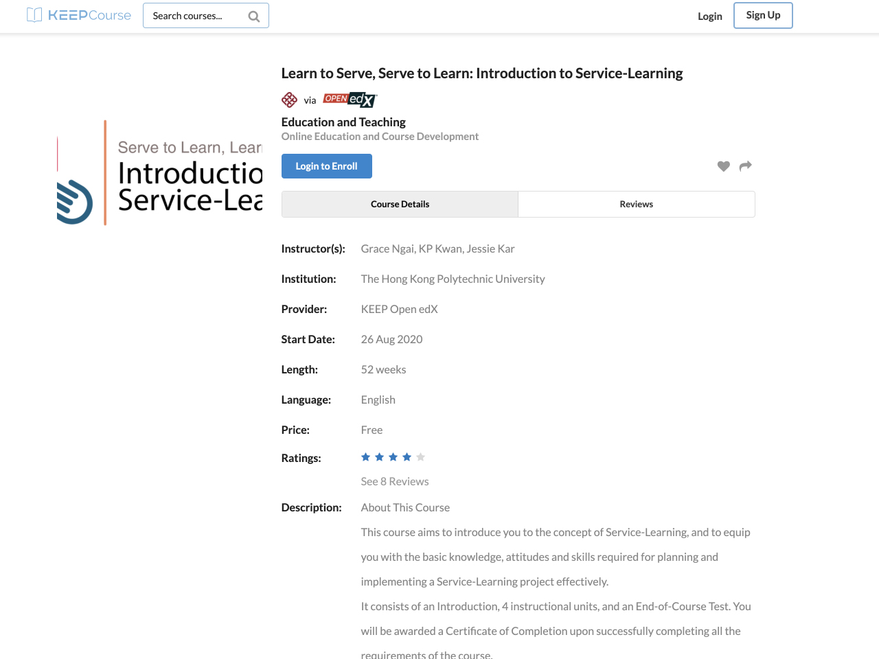Click the instructor names Grace Ngai text

(x=438, y=248)
